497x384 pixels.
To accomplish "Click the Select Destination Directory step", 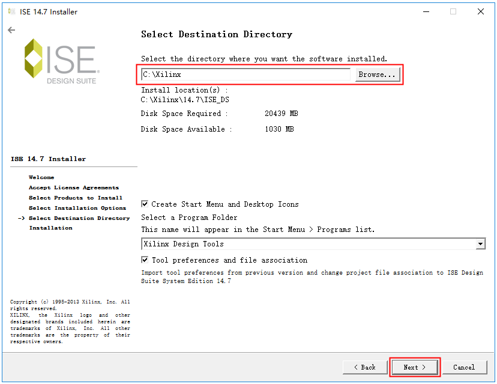I will 79,218.
